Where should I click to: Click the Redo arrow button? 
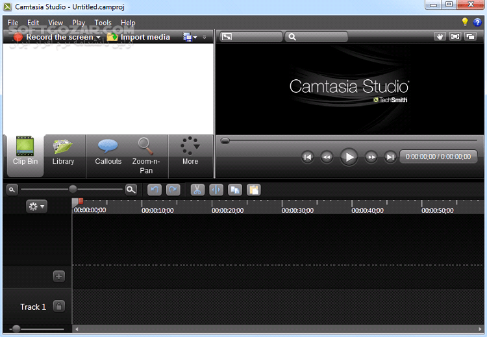tap(173, 190)
